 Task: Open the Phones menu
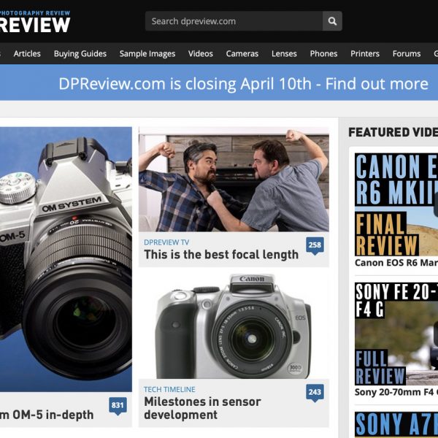[x=323, y=53]
